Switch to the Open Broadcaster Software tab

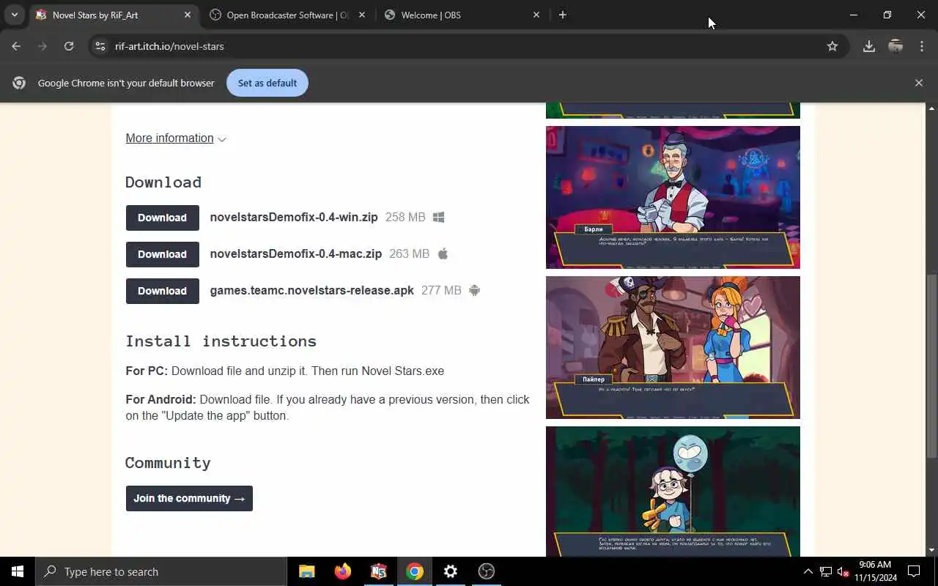pyautogui.click(x=288, y=15)
